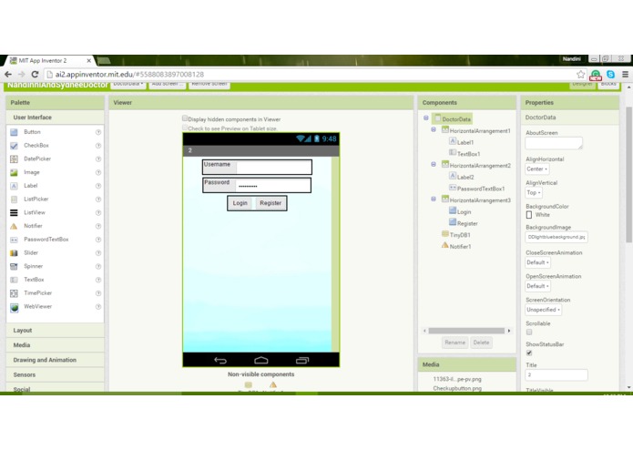This screenshot has height=450, width=633.
Task: Select PasswordTextBox1 in Components tree
Action: point(476,189)
